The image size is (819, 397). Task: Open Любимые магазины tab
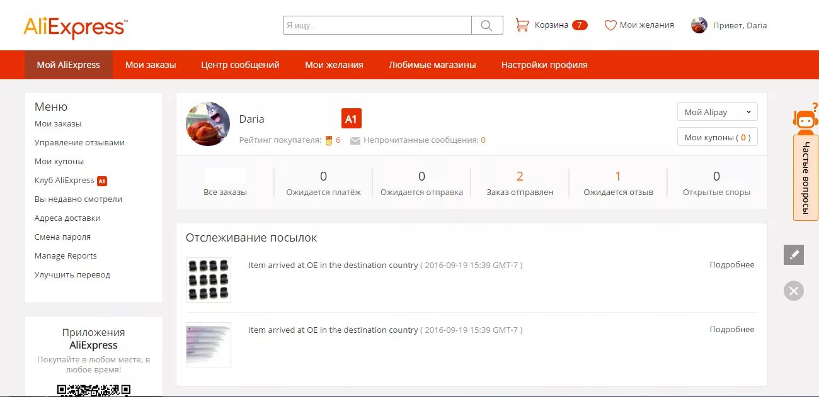tap(432, 65)
